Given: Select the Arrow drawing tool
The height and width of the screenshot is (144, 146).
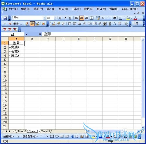Looking at the screenshot, I should [47, 136].
